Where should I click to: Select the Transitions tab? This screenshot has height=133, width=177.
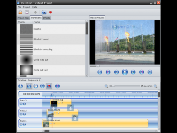coord(36,18)
